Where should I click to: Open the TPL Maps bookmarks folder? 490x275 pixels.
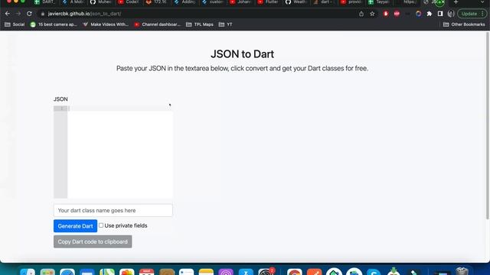click(x=200, y=24)
